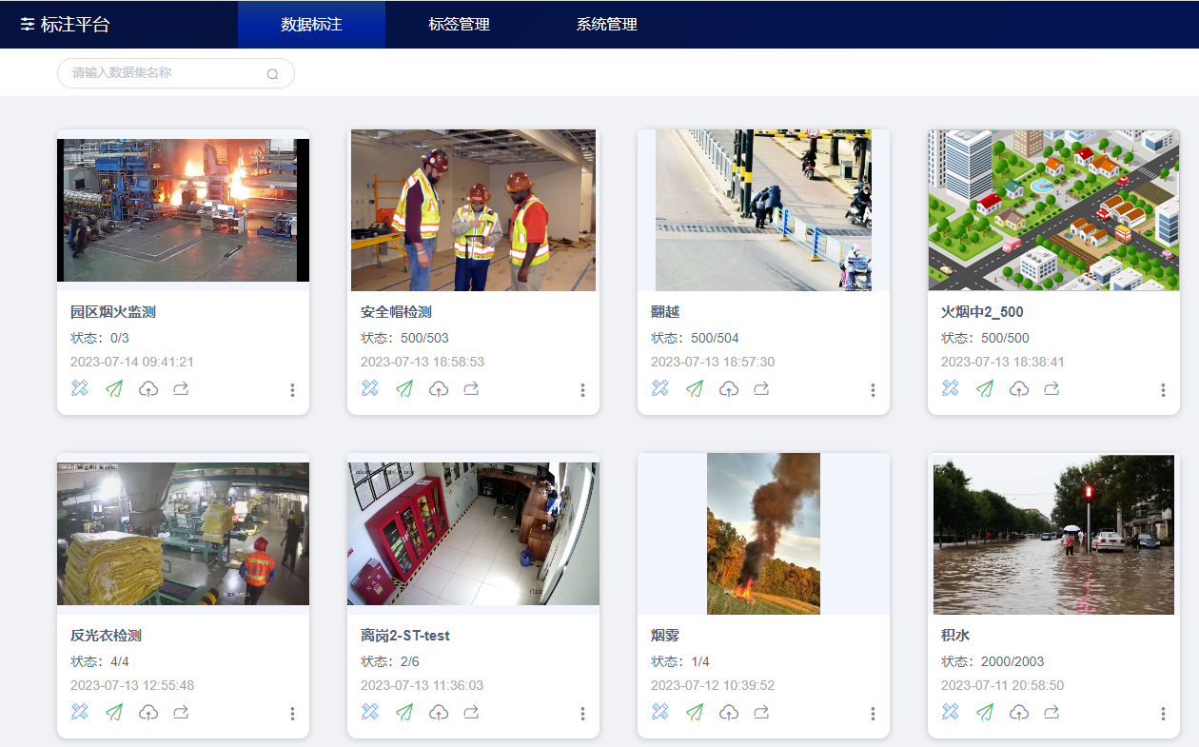Expand three-dot menu on 安全帽检测 card
This screenshot has height=747, width=1199.
click(582, 390)
